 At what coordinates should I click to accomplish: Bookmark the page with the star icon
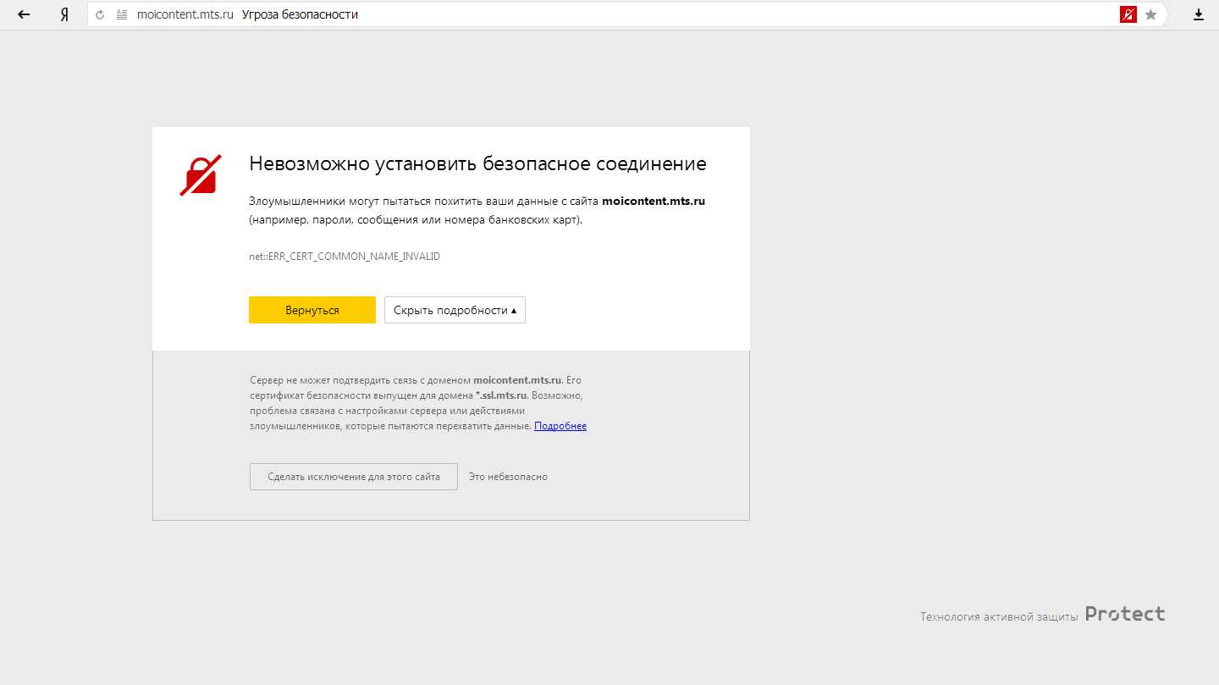[x=1150, y=14]
